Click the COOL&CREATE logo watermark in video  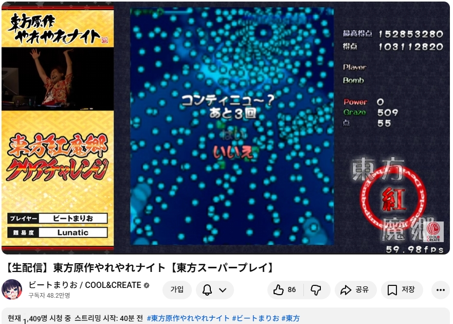pos(433,232)
